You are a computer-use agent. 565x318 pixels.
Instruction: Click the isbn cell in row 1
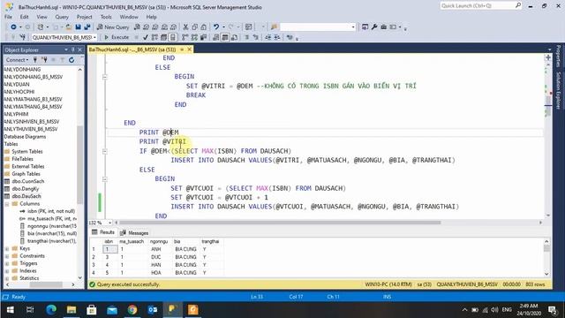coord(109,249)
